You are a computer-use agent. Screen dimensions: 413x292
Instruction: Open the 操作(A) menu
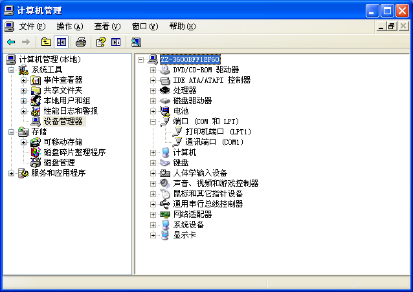tap(70, 26)
